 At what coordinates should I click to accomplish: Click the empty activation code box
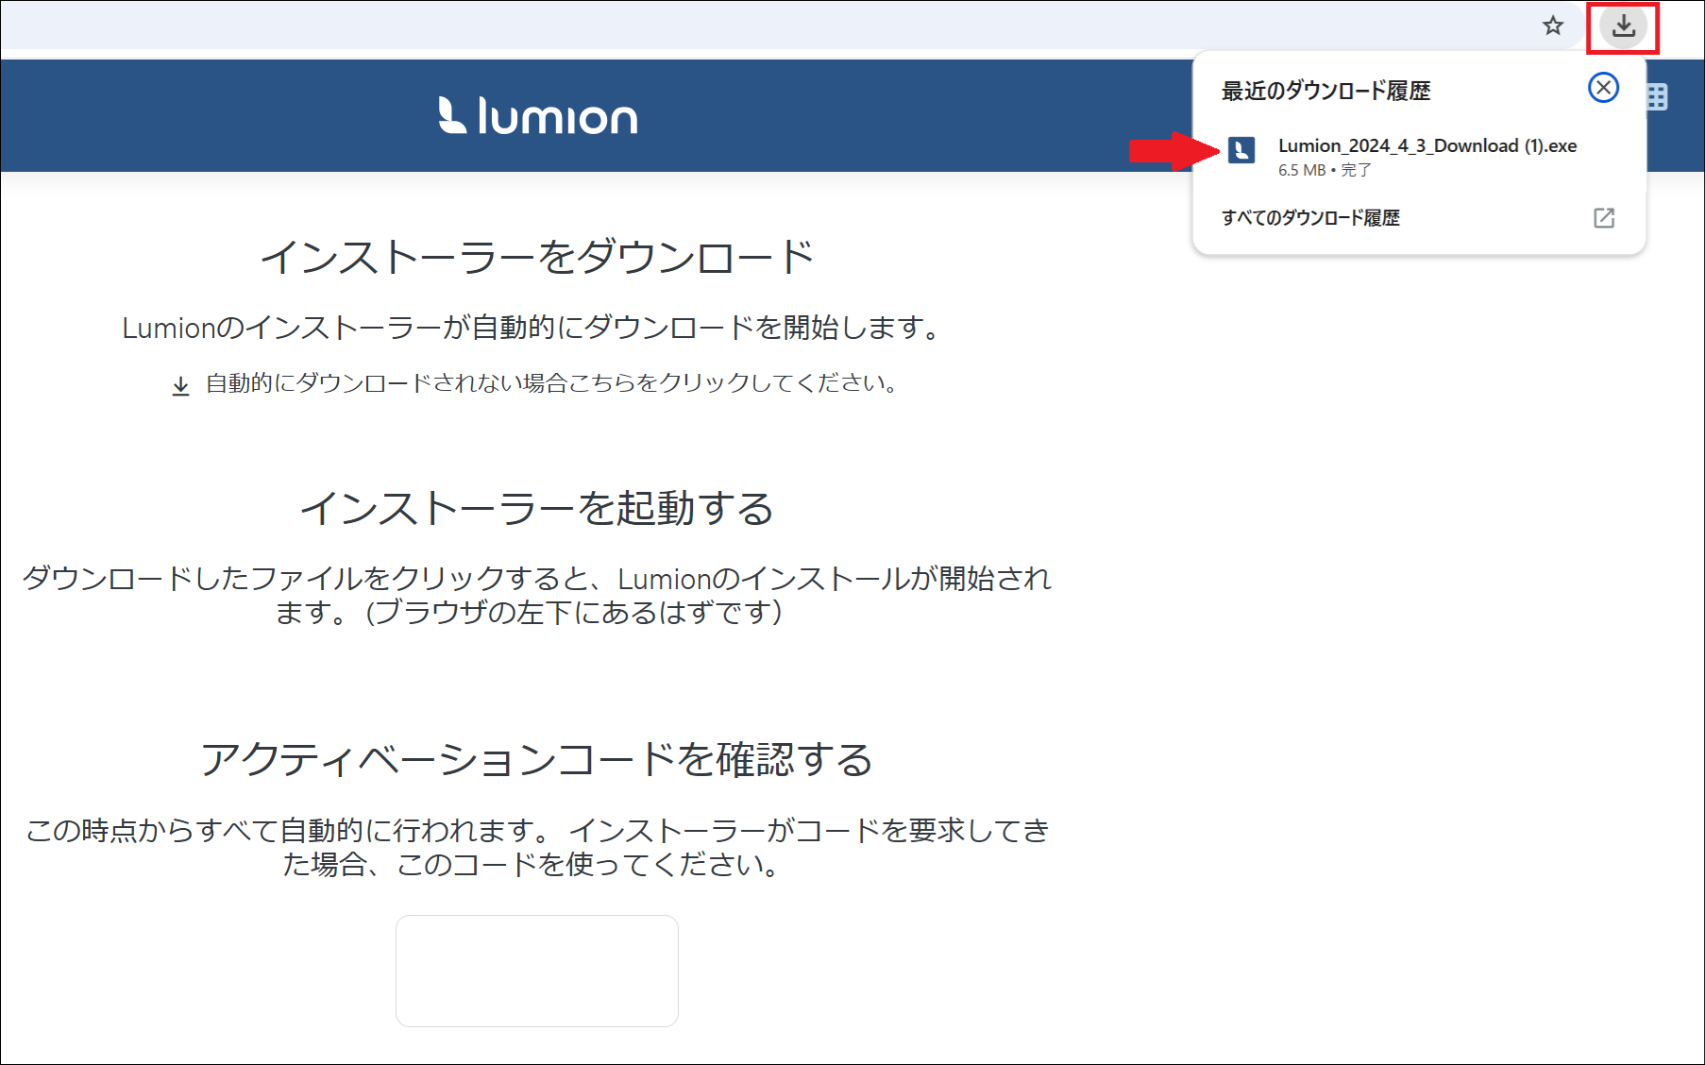point(536,970)
